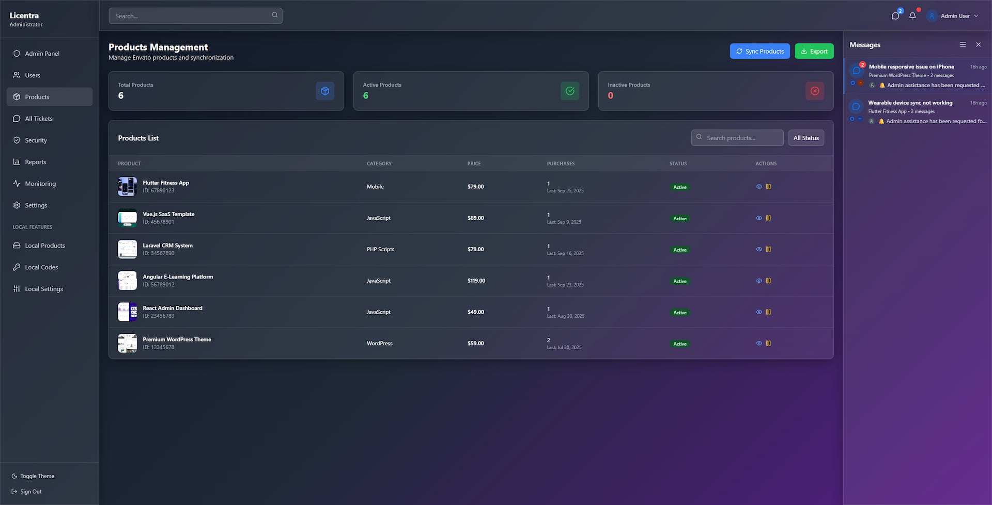Screen dimensions: 992x505
Task: Open the All Status filter dropdown
Action: coord(806,138)
